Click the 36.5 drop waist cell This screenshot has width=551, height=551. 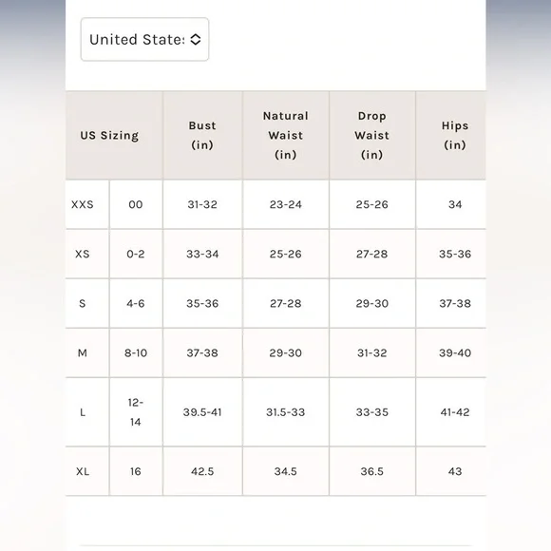coord(371,471)
